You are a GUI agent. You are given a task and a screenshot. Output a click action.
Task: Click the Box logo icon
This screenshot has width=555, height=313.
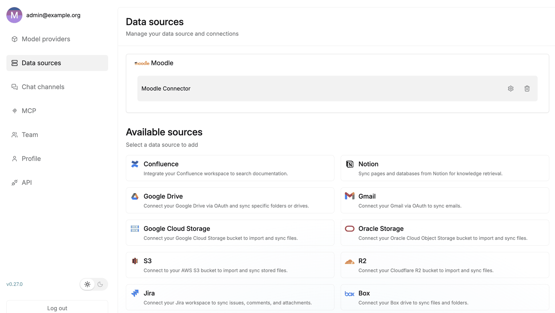tap(350, 294)
